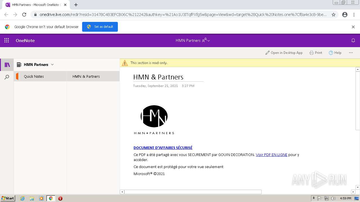The width and height of the screenshot is (360, 202).
Task: Click the network tray icon
Action: [327, 198]
